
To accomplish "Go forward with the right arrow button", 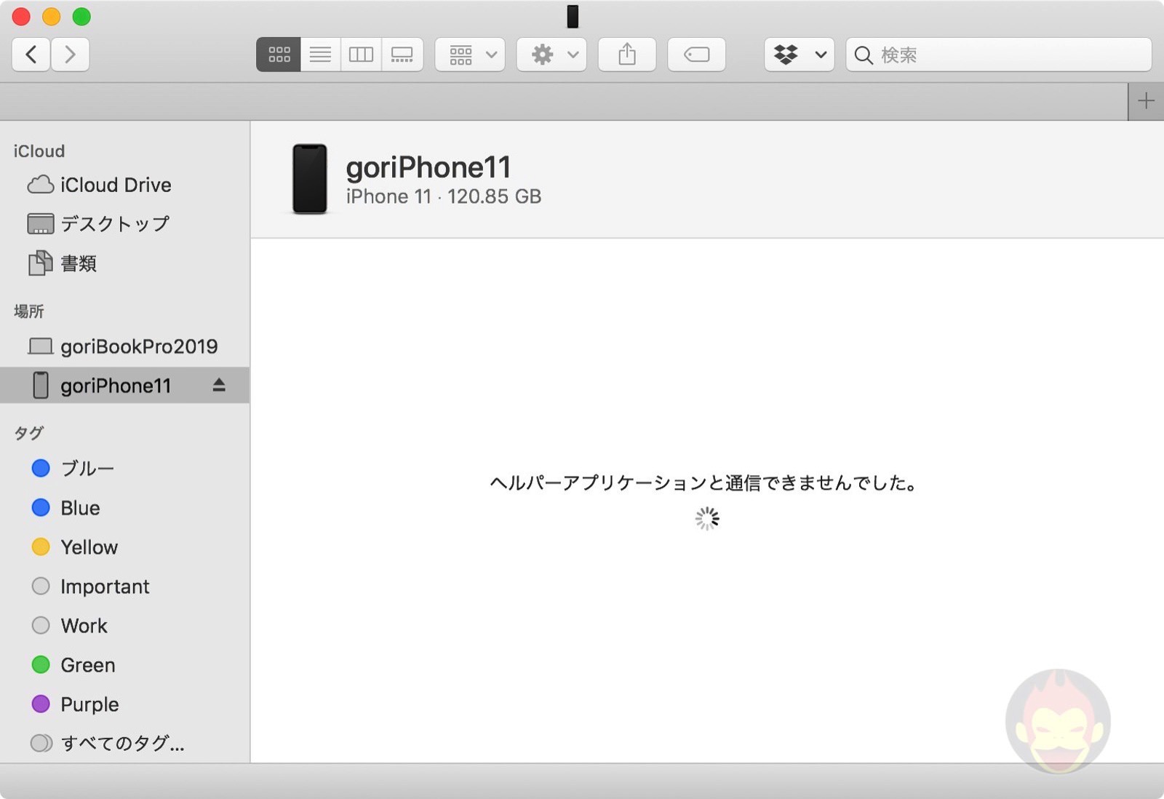I will click(71, 55).
